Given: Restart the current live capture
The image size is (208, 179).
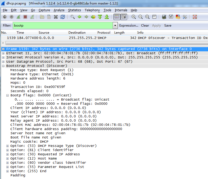Looking at the screenshot, I should (x=32, y=17).
